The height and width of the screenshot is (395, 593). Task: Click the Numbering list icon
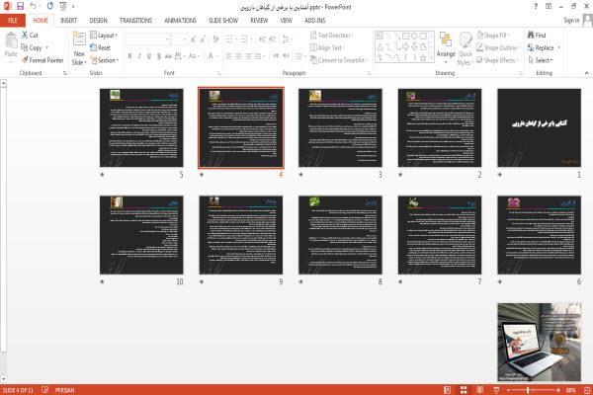point(244,39)
